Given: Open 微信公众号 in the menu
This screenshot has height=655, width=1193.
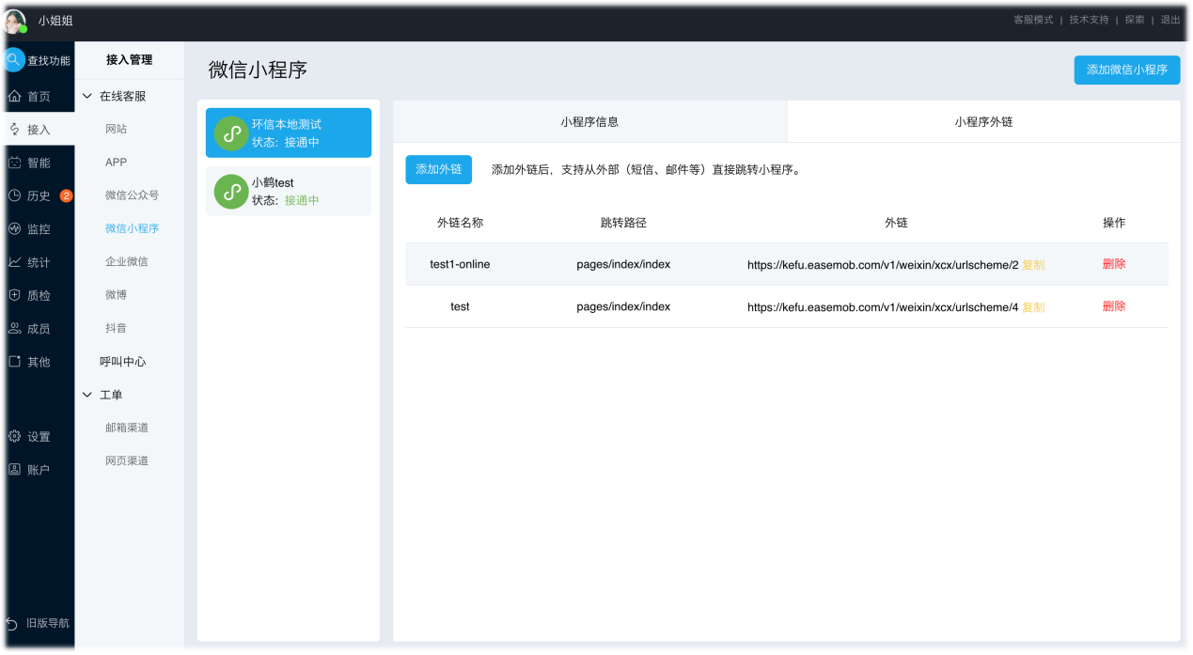Looking at the screenshot, I should tap(132, 195).
